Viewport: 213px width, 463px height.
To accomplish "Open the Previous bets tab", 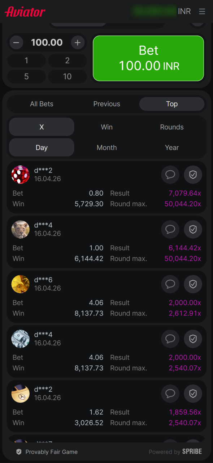I will coord(107,104).
